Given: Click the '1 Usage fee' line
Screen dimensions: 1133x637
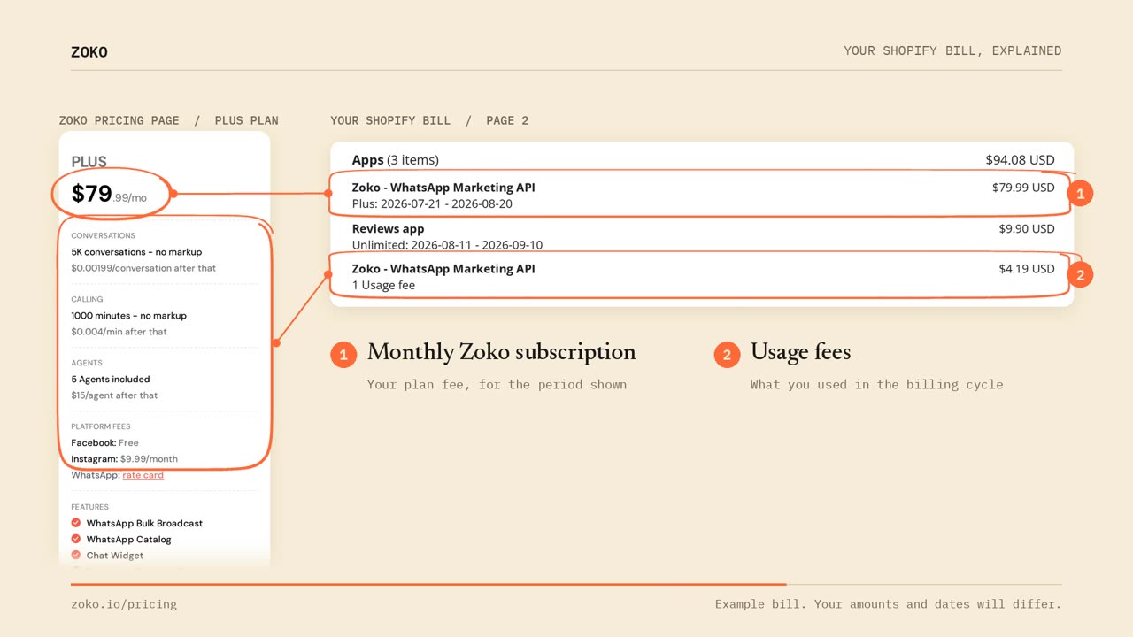Looking at the screenshot, I should click(x=383, y=285).
